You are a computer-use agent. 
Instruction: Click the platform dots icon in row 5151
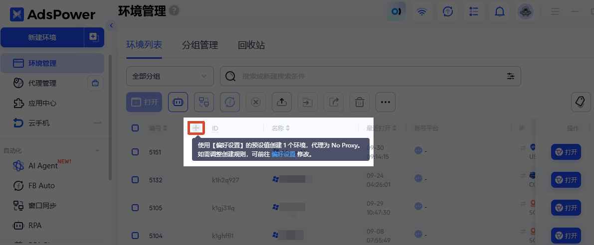(x=418, y=150)
